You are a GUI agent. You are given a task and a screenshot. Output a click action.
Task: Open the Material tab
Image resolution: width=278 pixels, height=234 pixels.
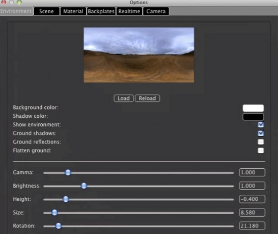pyautogui.click(x=73, y=11)
